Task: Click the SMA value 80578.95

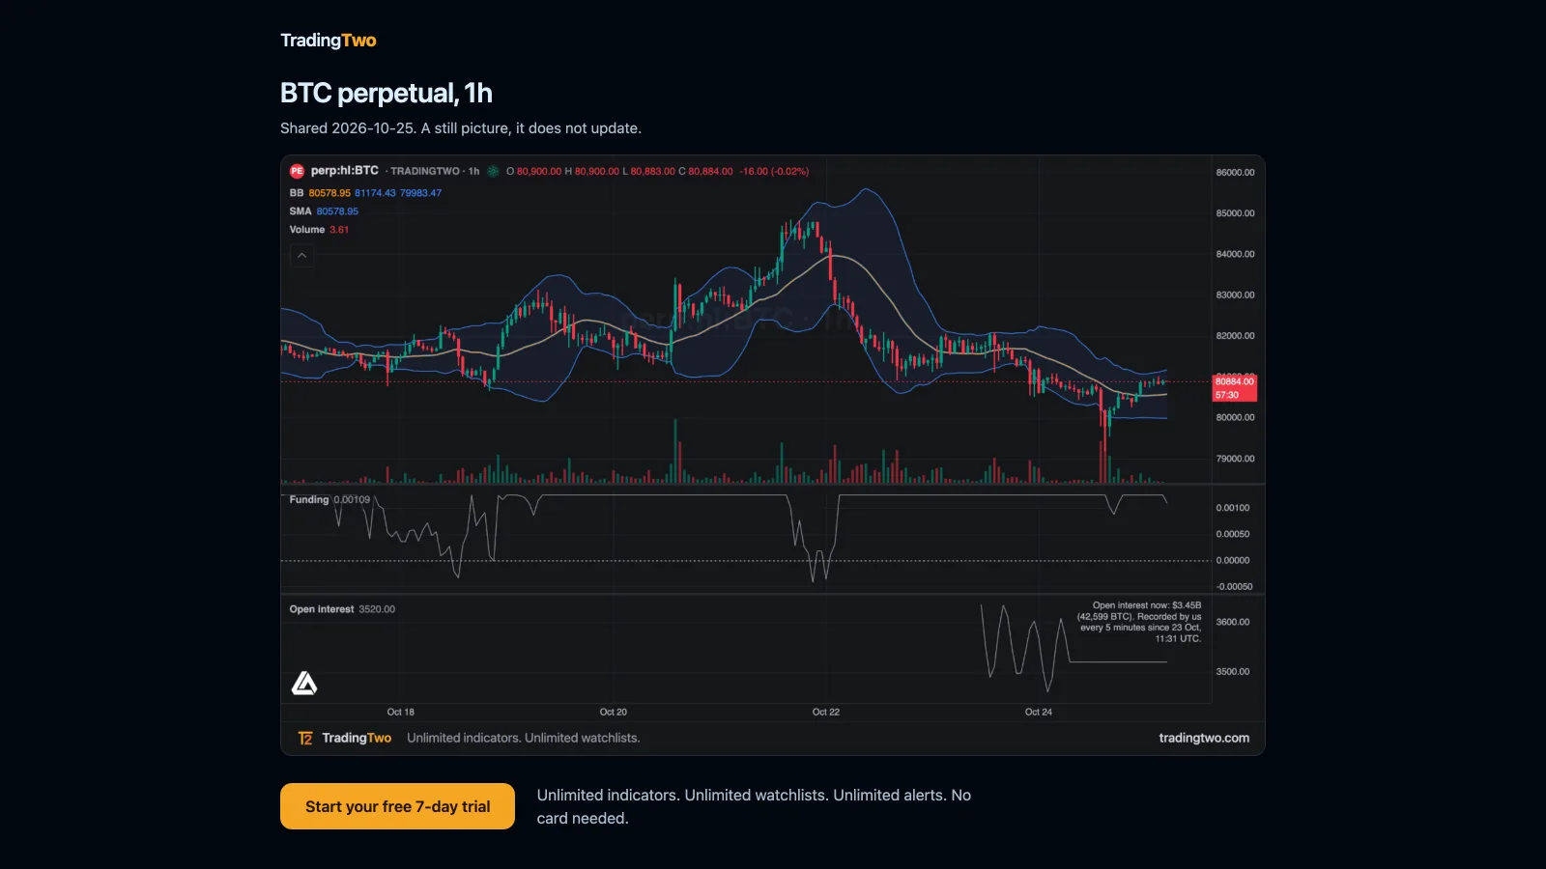Action: tap(337, 211)
